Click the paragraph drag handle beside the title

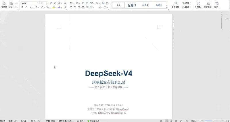coord(55,67)
